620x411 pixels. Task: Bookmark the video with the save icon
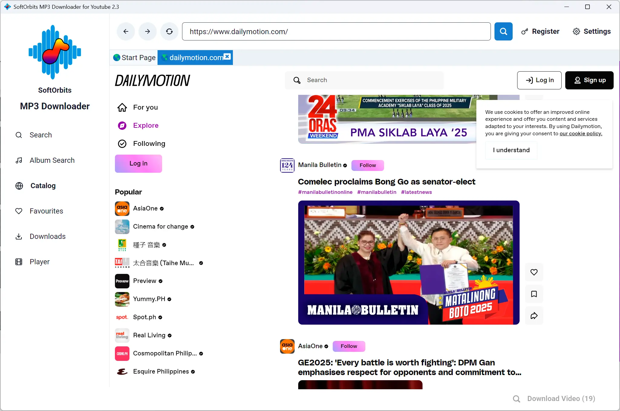pyautogui.click(x=534, y=294)
